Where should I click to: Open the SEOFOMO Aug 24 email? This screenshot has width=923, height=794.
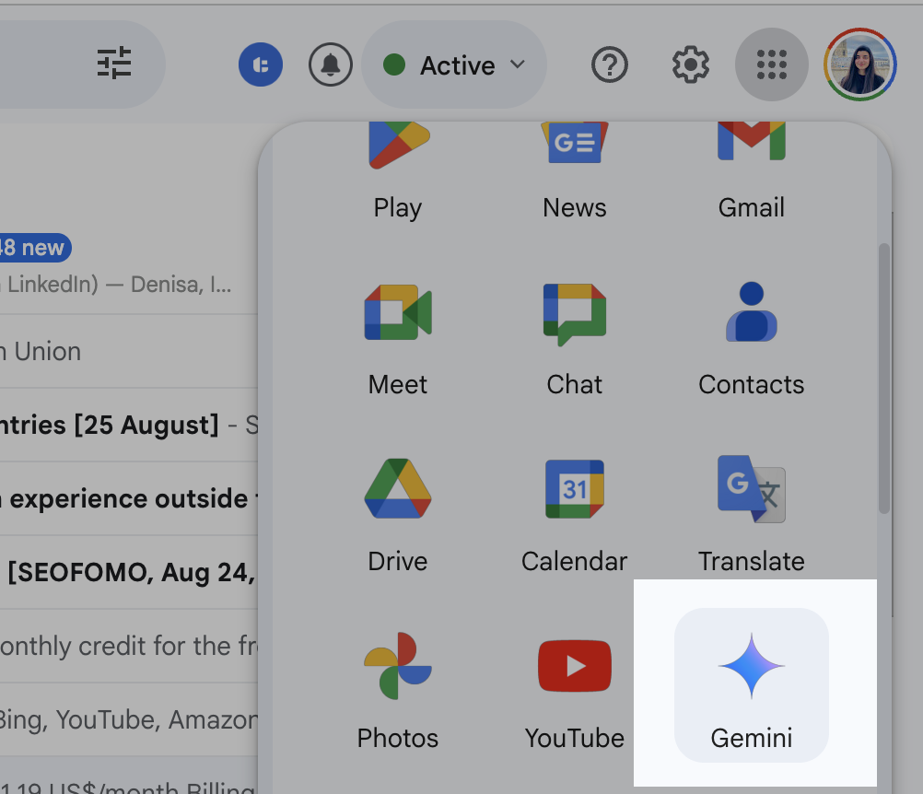point(128,572)
